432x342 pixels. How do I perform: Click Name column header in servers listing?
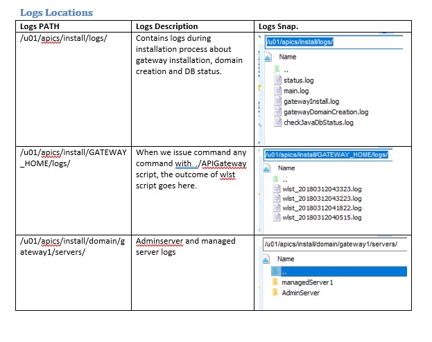coord(286,259)
